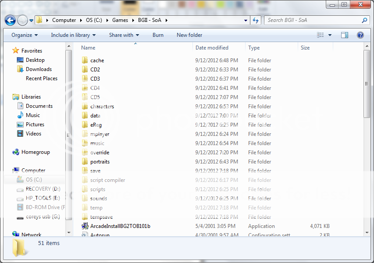Select the BD-ROM Drive in sidebar
Viewport: 374px width, 263px height.
coord(20,207)
